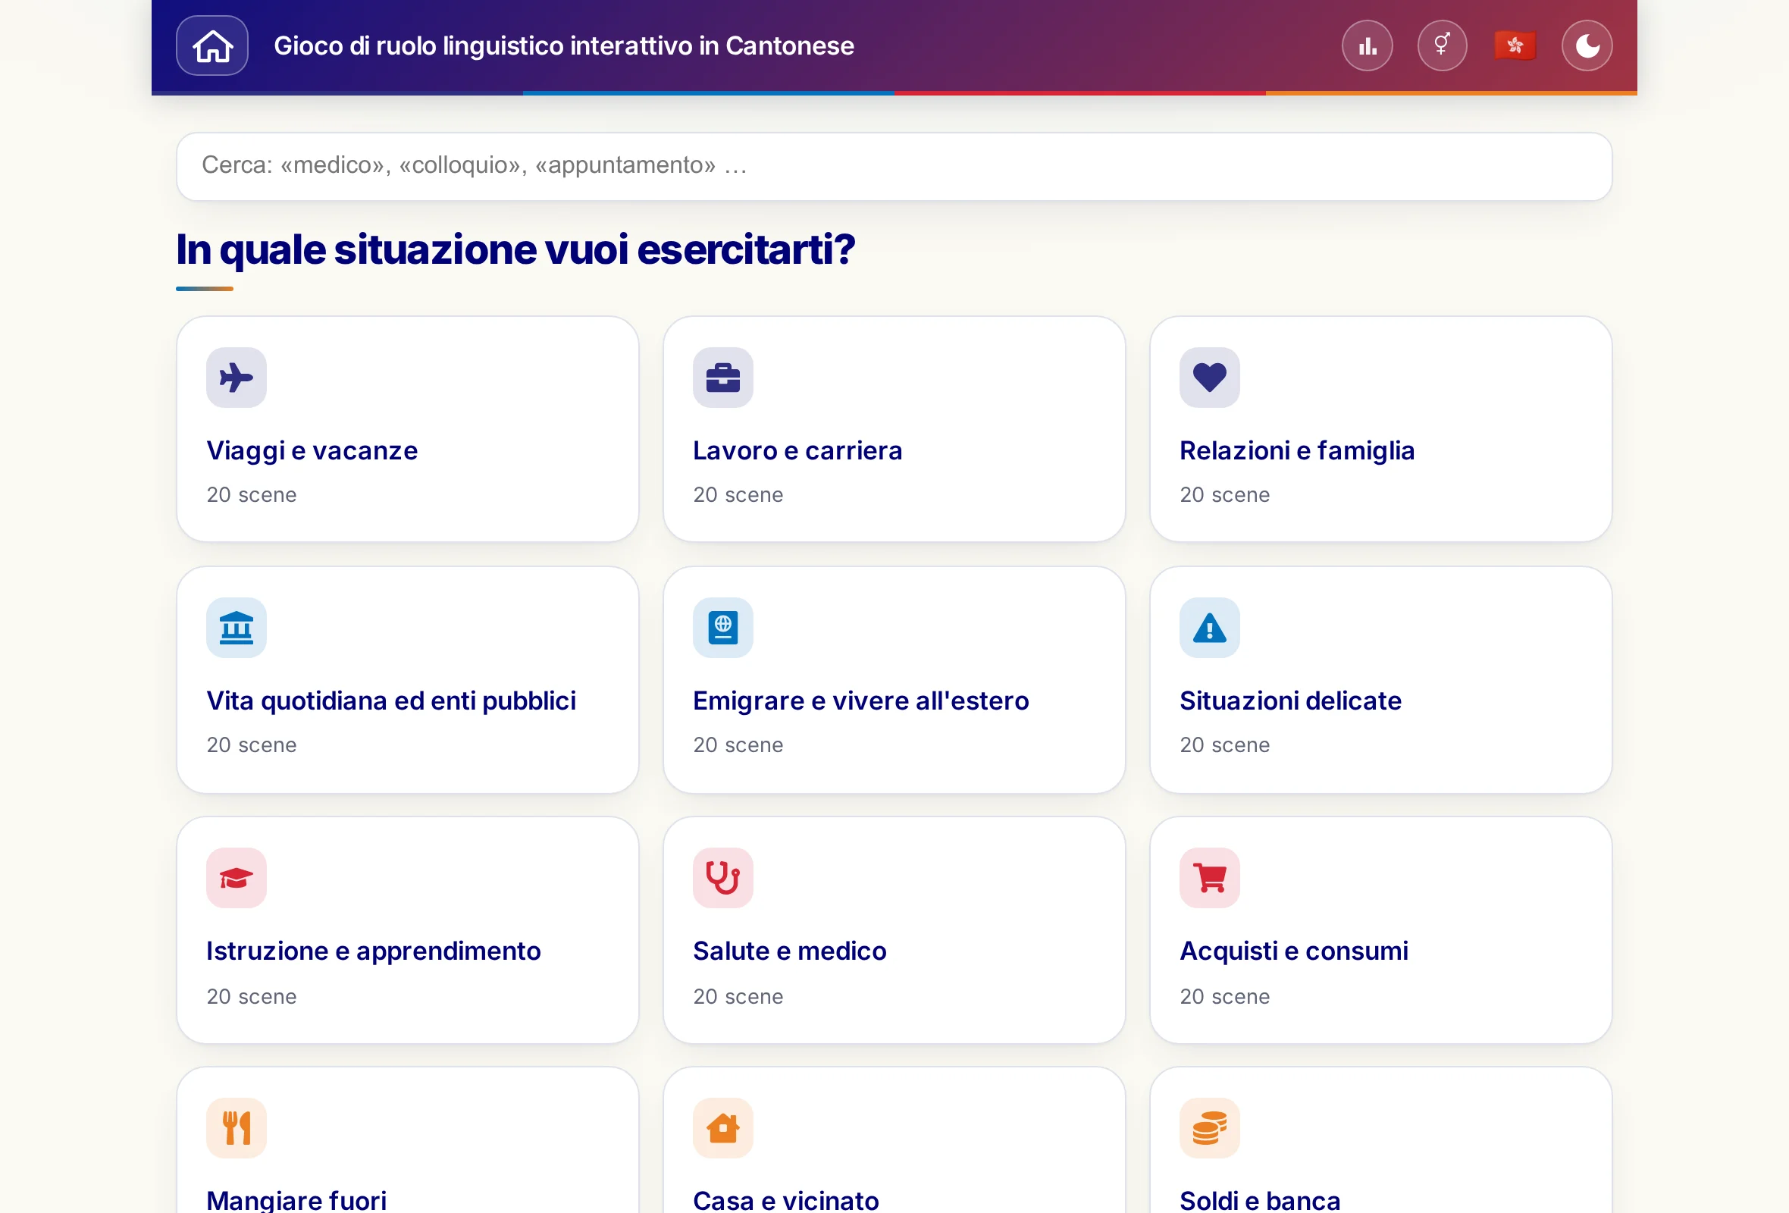This screenshot has width=1789, height=1213.
Task: Open Soldi e banca category
Action: tap(1380, 1141)
